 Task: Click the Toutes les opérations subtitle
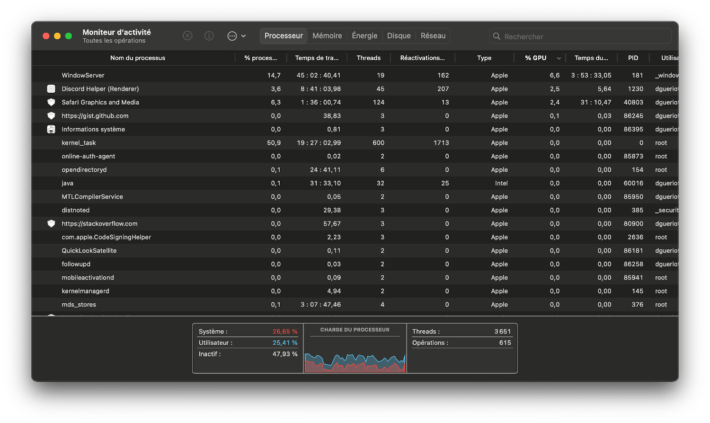click(114, 41)
